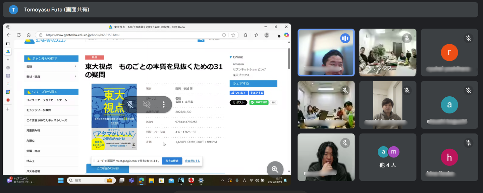
Task: Select the gentosha vertical tab icon
Action: [8, 51]
